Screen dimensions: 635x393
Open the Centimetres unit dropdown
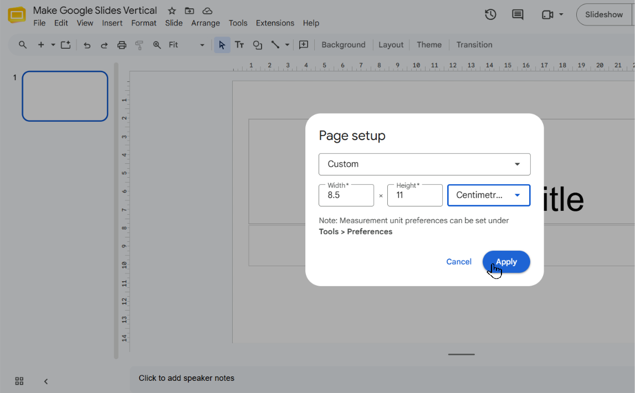[x=489, y=195]
